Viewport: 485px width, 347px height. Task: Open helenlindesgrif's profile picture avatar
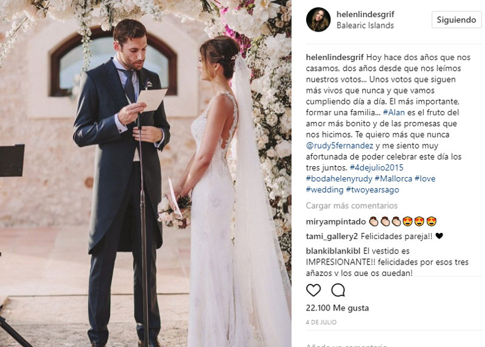tap(318, 19)
